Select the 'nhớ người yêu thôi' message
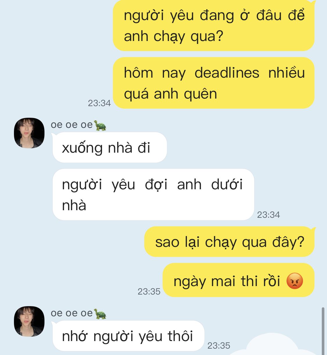Image resolution: width=327 pixels, height=355 pixels. [x=128, y=336]
